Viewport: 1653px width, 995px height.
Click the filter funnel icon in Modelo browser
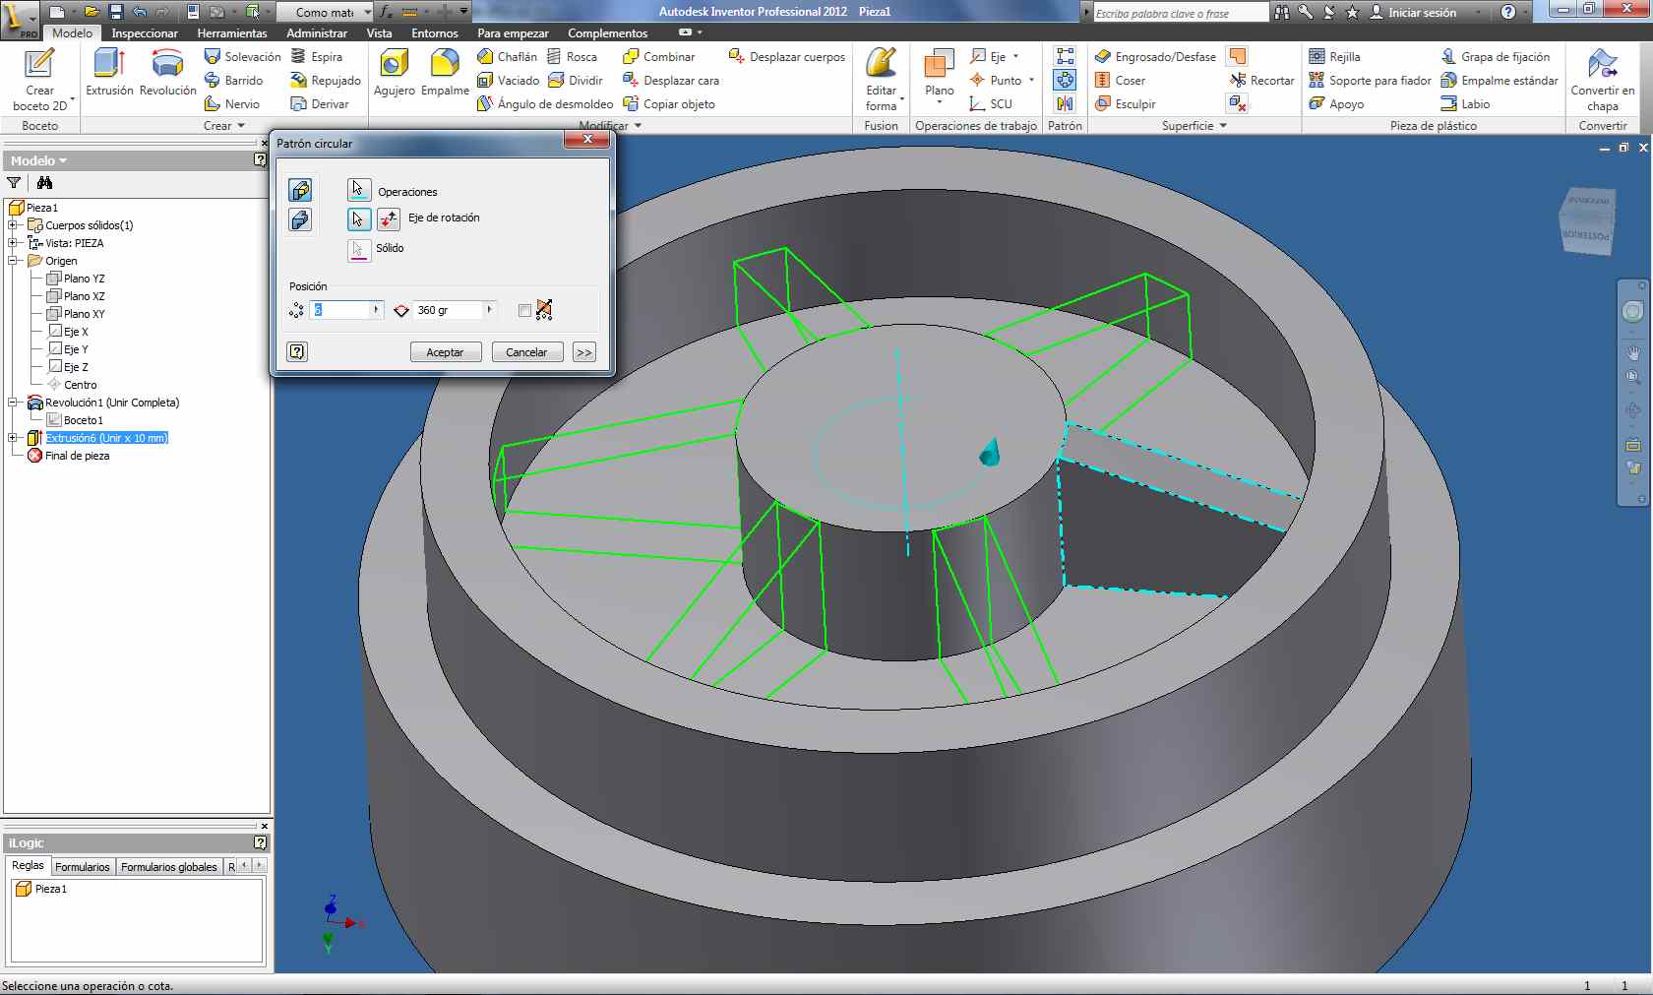pos(14,182)
